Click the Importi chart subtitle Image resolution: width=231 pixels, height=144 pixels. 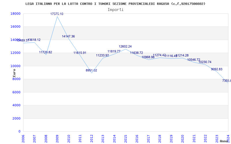click(115, 10)
